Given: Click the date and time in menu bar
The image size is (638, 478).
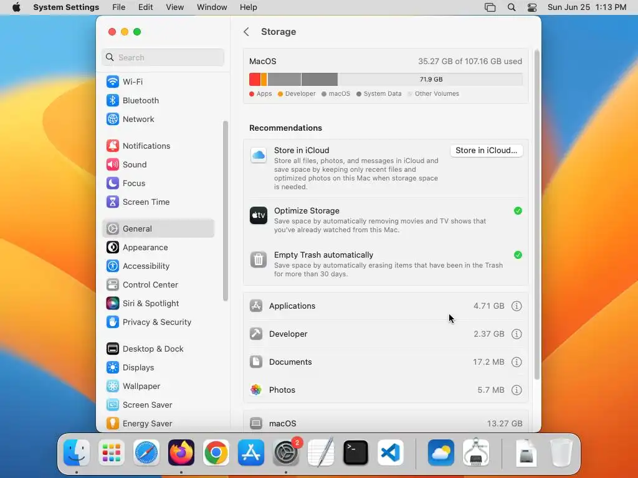Looking at the screenshot, I should coord(587,7).
